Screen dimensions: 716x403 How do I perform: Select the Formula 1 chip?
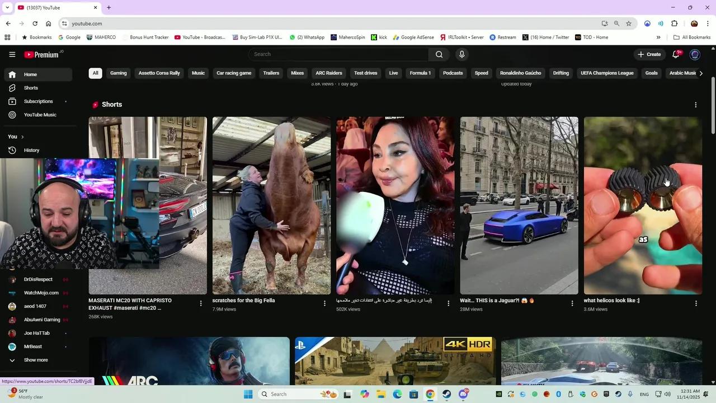coord(420,73)
